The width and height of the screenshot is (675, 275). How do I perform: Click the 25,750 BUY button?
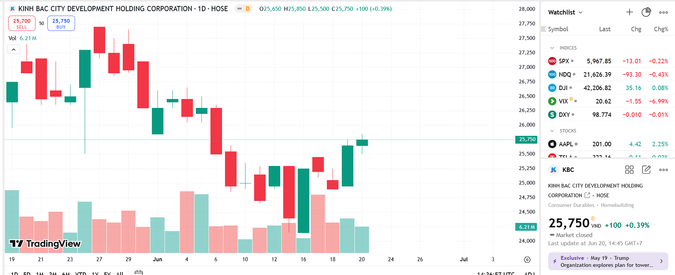click(61, 23)
